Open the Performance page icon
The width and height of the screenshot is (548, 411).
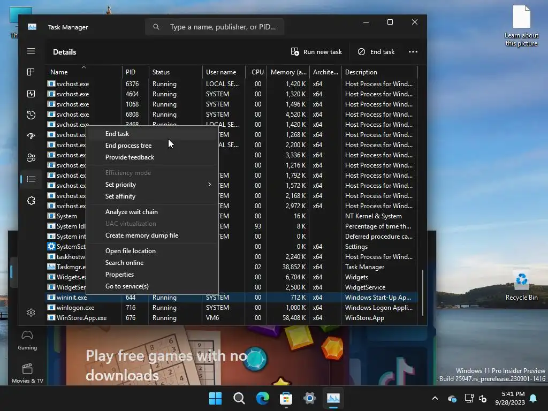(x=31, y=94)
